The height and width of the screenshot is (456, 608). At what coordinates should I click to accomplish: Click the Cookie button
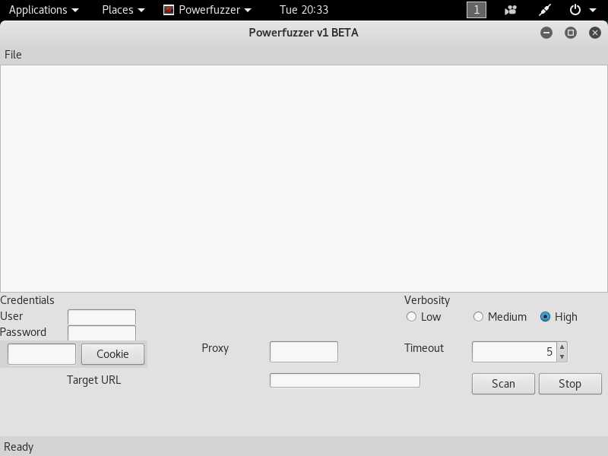click(x=112, y=354)
